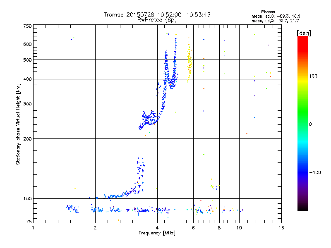Click the x-axis tick label '2'
Viewport: 331px width, 248px height.
point(95,228)
